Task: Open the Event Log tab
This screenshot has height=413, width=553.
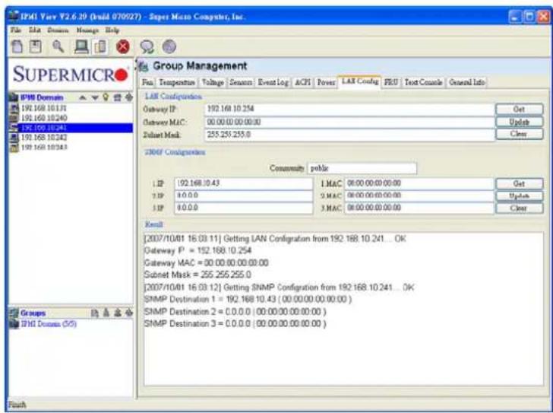Action: [x=273, y=83]
